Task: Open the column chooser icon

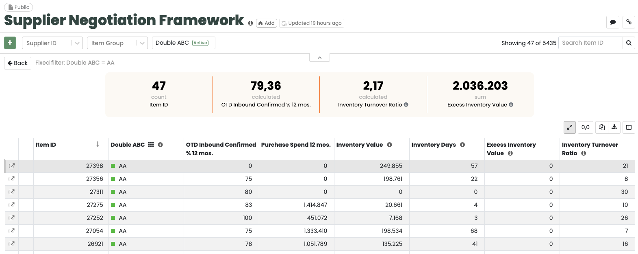Action: click(x=629, y=127)
